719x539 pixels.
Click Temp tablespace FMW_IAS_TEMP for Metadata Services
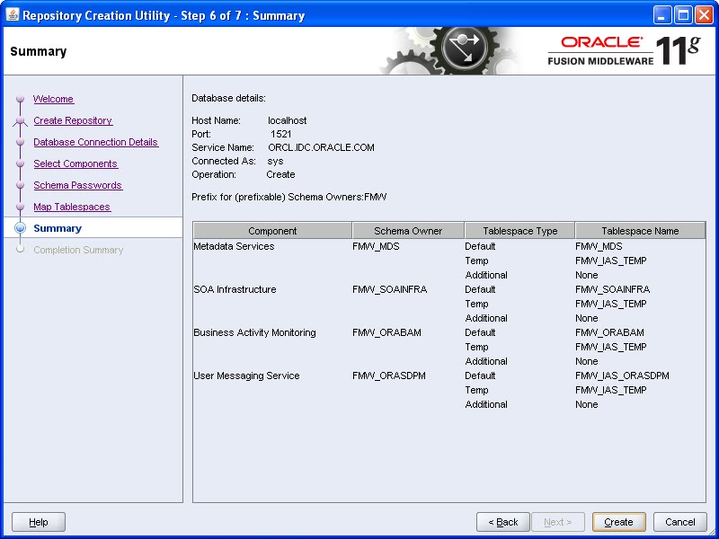pyautogui.click(x=611, y=261)
